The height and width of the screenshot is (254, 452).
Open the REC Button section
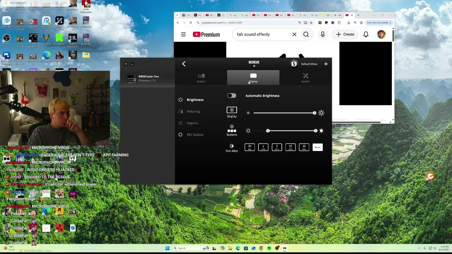(x=191, y=135)
